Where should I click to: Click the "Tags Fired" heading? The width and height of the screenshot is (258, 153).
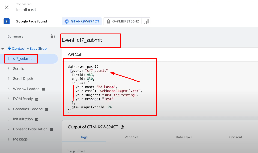pos(76,151)
